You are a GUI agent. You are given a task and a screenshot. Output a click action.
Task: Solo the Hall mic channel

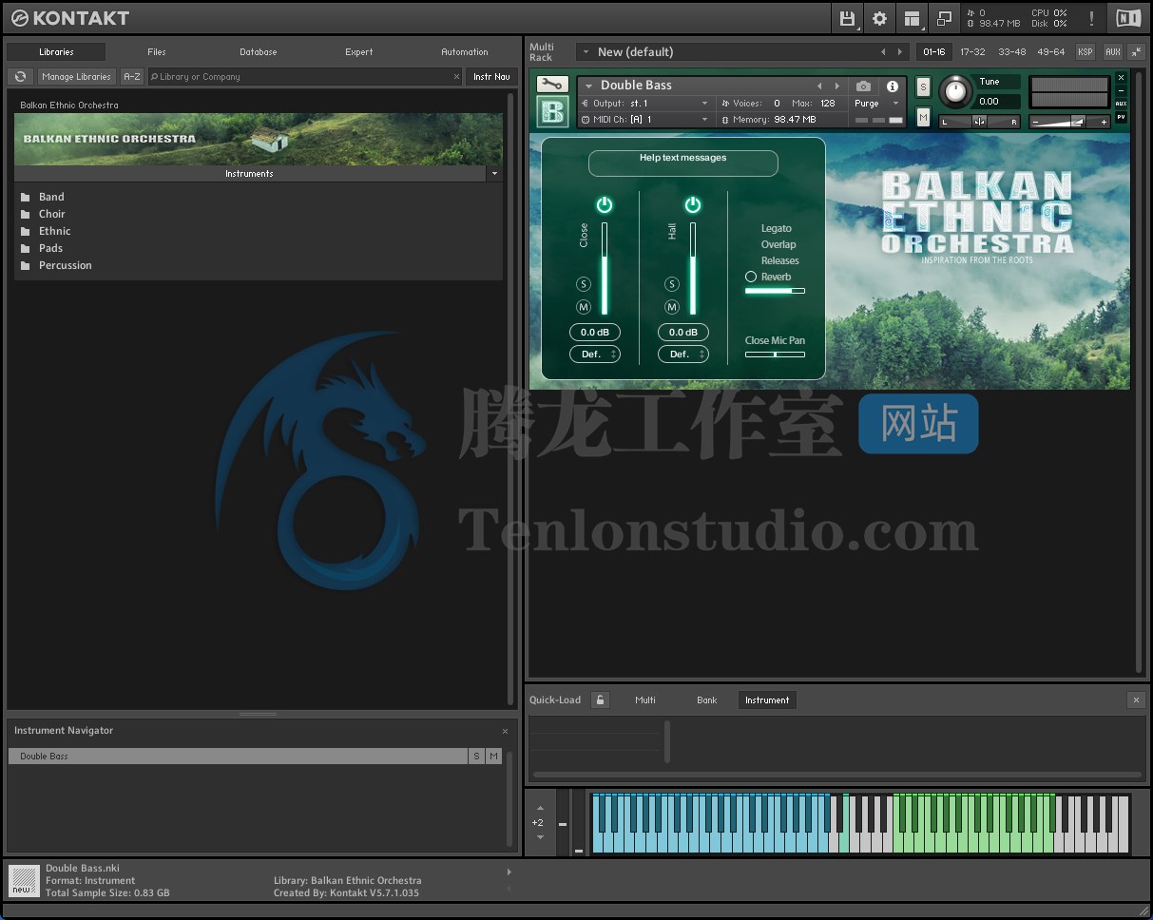(672, 284)
